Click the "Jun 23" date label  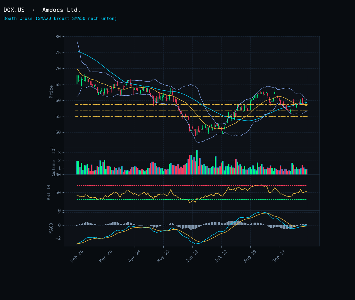pos(192,256)
